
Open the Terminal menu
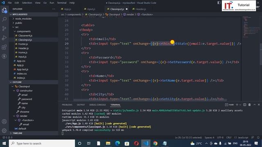click(x=62, y=3)
